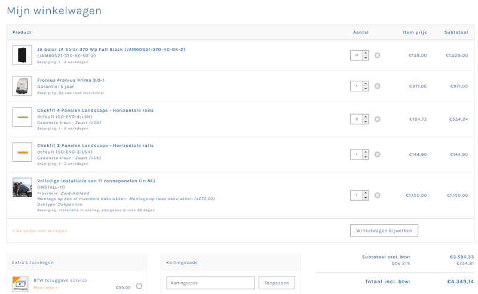This screenshot has height=294, width=478.
Task: Click the Aantal column header
Action: tap(361, 32)
